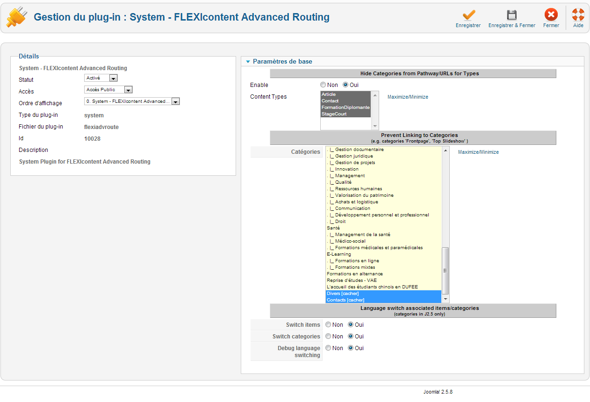Select StageCourt in Content Types list
590x402 pixels.
(345, 114)
